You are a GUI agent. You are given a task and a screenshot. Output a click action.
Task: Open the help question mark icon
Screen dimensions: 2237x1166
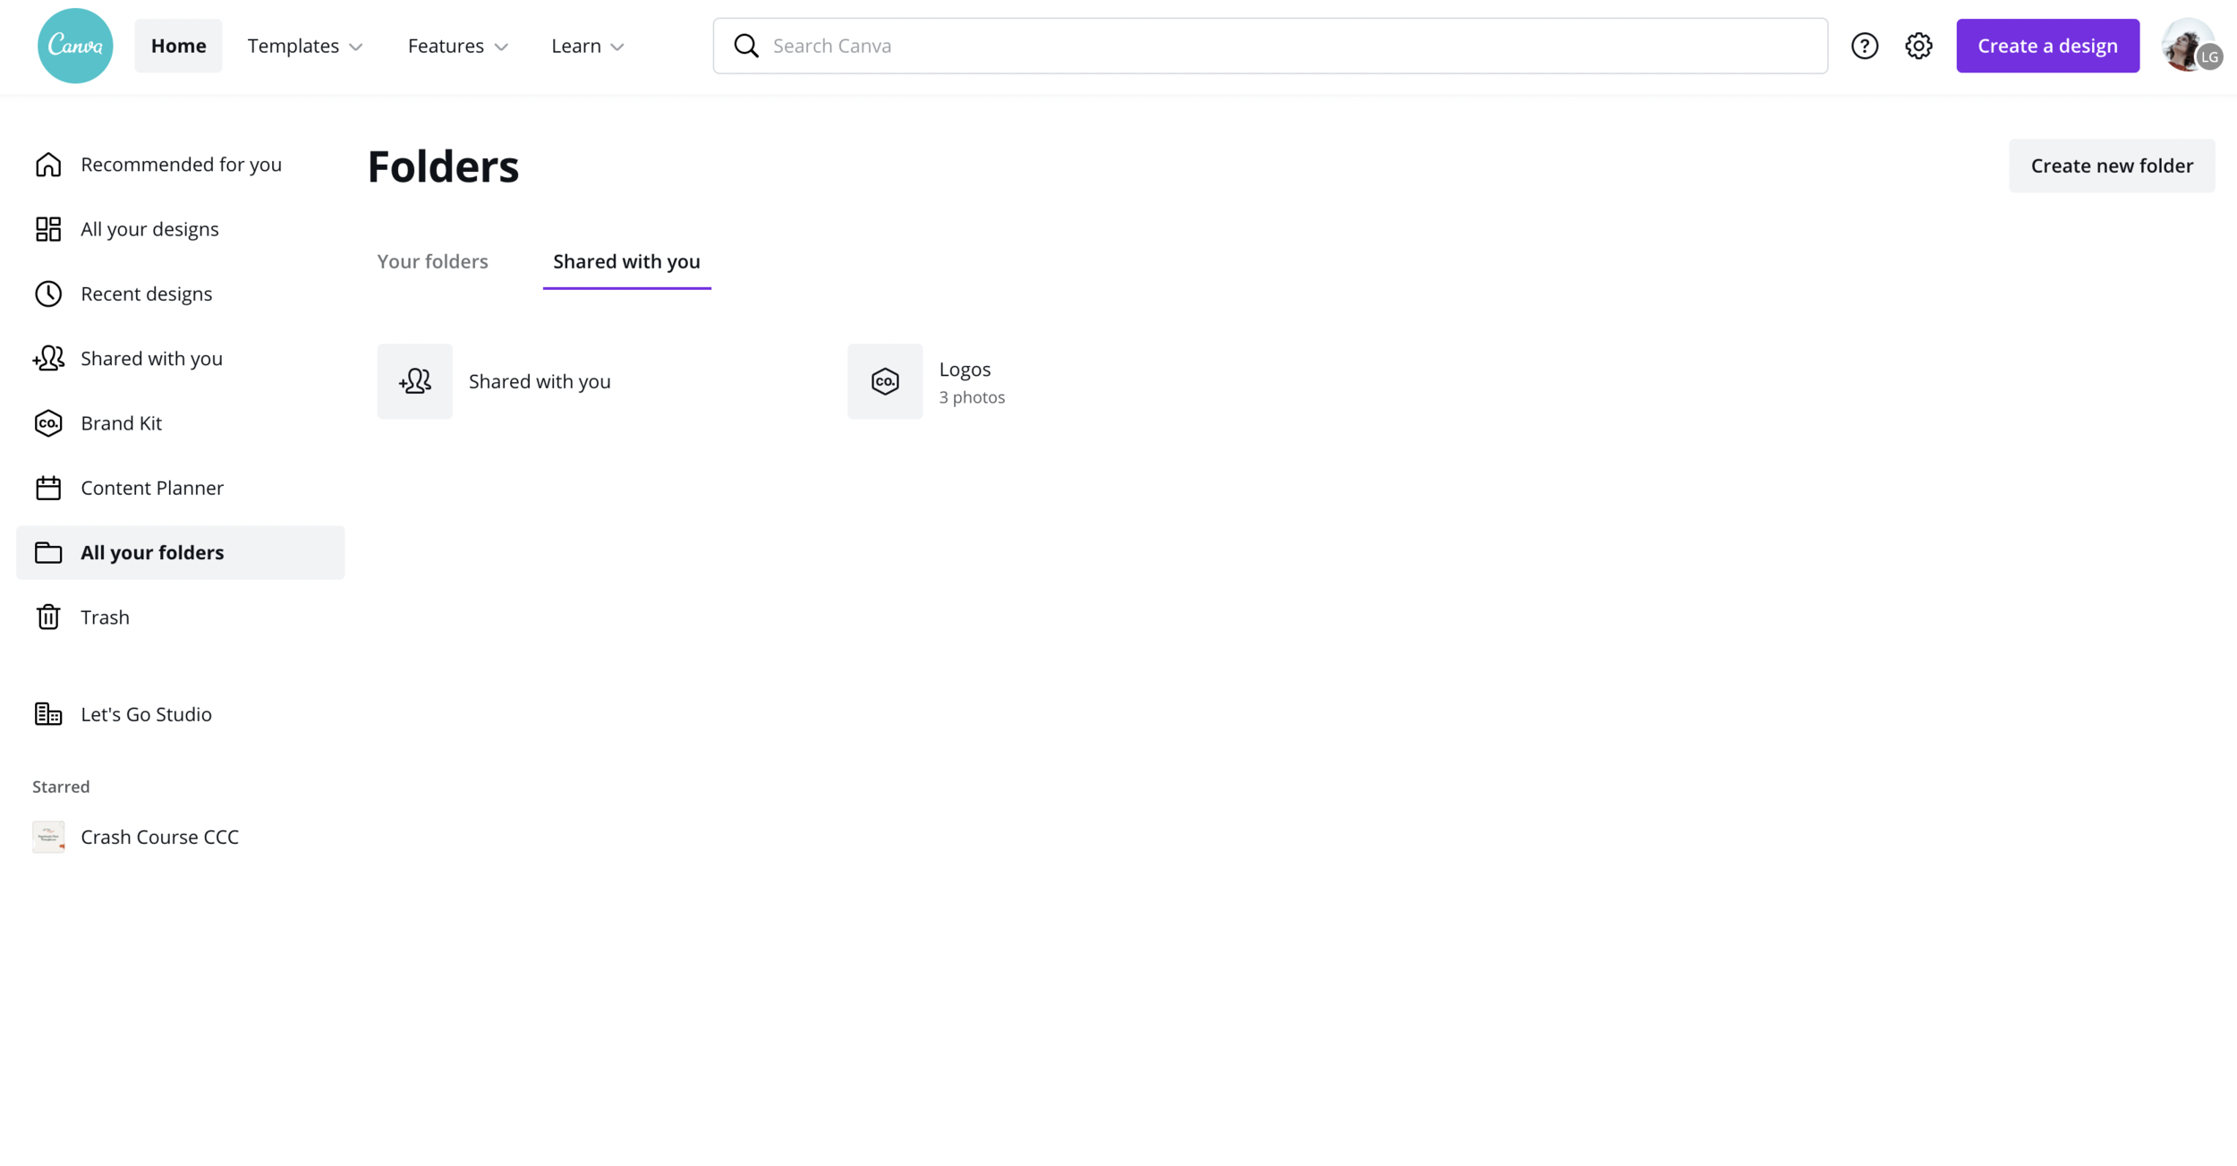(x=1864, y=46)
